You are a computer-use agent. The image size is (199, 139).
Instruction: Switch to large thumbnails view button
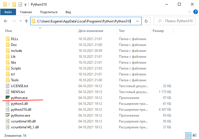pos(195,135)
